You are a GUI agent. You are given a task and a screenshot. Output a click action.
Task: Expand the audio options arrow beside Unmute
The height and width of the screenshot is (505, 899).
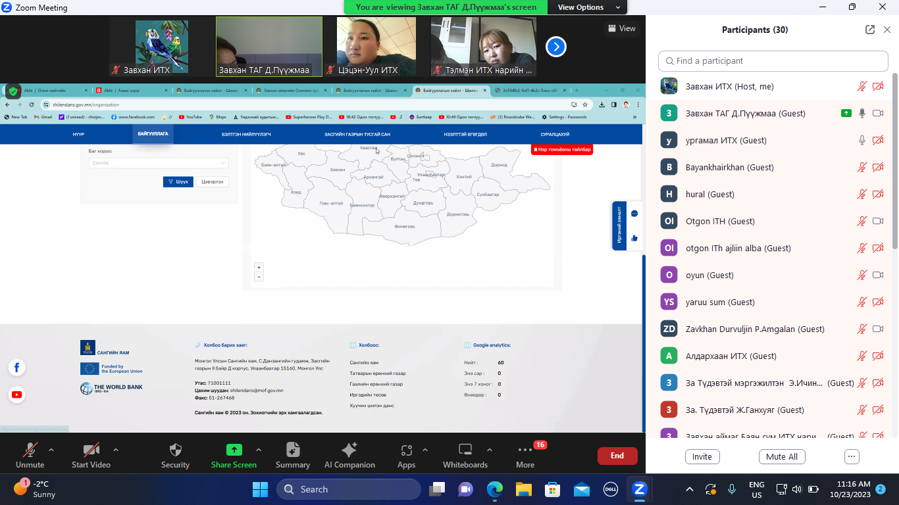click(x=51, y=450)
